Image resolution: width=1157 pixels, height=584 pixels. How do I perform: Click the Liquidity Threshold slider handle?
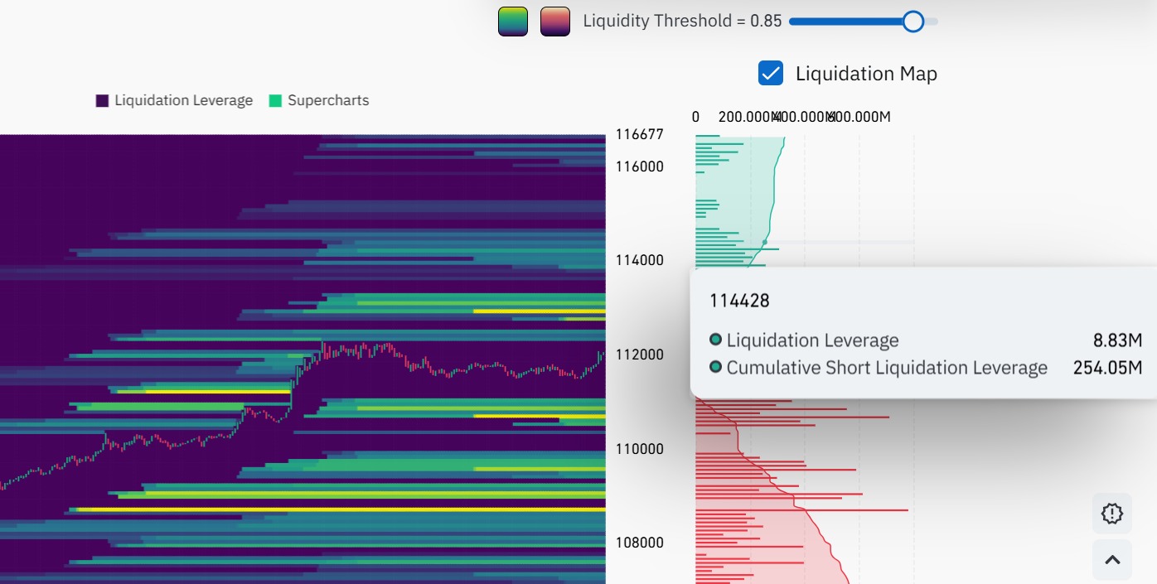913,21
